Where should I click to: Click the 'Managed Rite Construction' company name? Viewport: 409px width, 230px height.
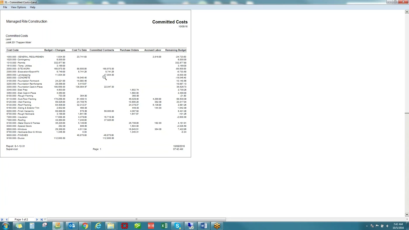[27, 21]
